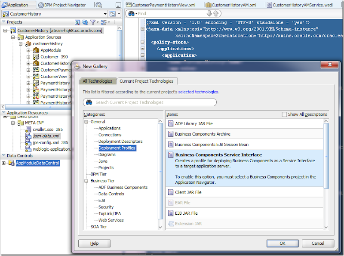Screen dimensions: 344x256
Task: Open the application menu icon beside CustomerHistory
Action: point(113,14)
